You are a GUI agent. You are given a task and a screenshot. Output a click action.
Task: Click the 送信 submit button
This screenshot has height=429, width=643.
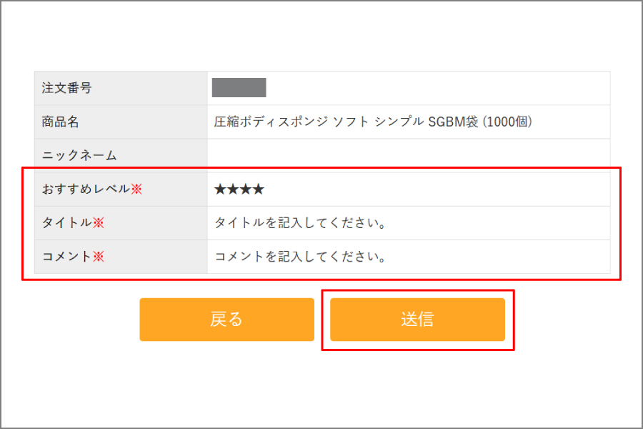417,320
